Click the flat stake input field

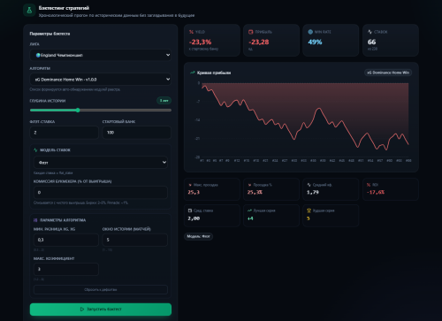click(x=64, y=133)
